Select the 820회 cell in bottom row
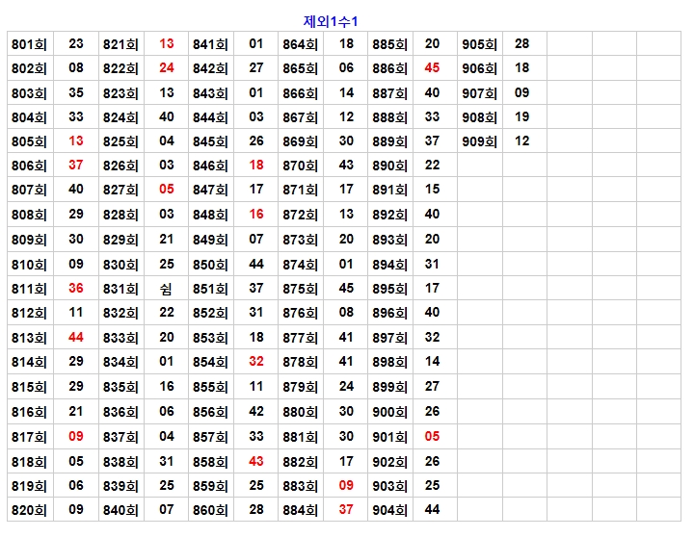Image resolution: width=694 pixels, height=537 pixels. pyautogui.click(x=29, y=510)
